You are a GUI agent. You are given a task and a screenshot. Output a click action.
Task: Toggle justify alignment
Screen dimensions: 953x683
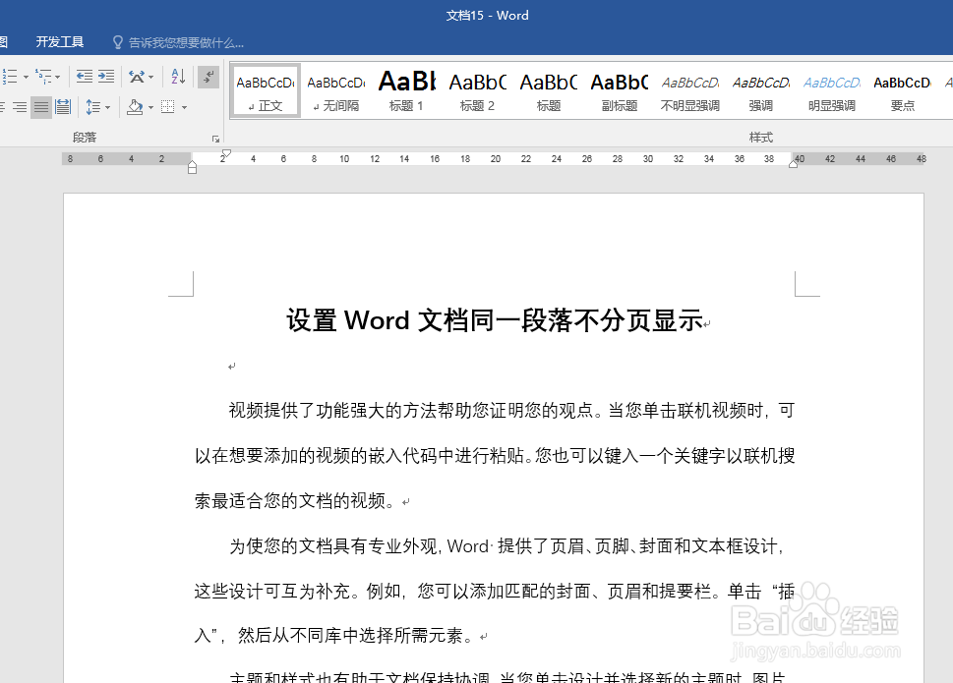(41, 107)
